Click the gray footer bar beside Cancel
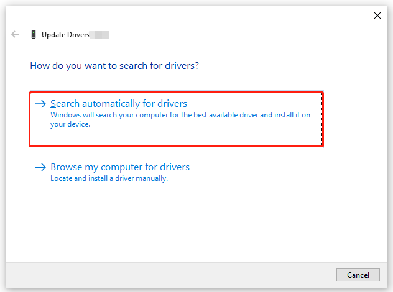The width and height of the screenshot is (393, 292). 170,275
